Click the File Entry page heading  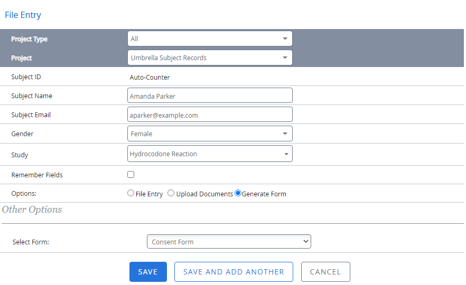(x=23, y=15)
